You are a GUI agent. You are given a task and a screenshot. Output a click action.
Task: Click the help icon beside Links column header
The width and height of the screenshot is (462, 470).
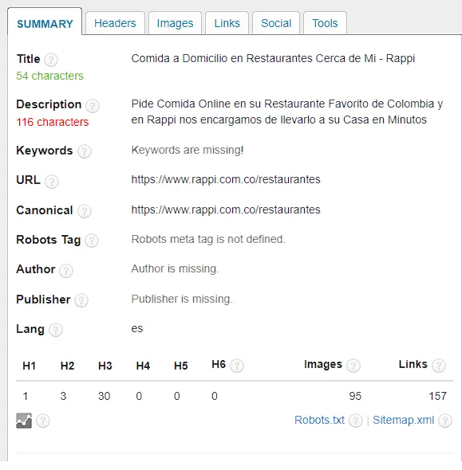439,366
